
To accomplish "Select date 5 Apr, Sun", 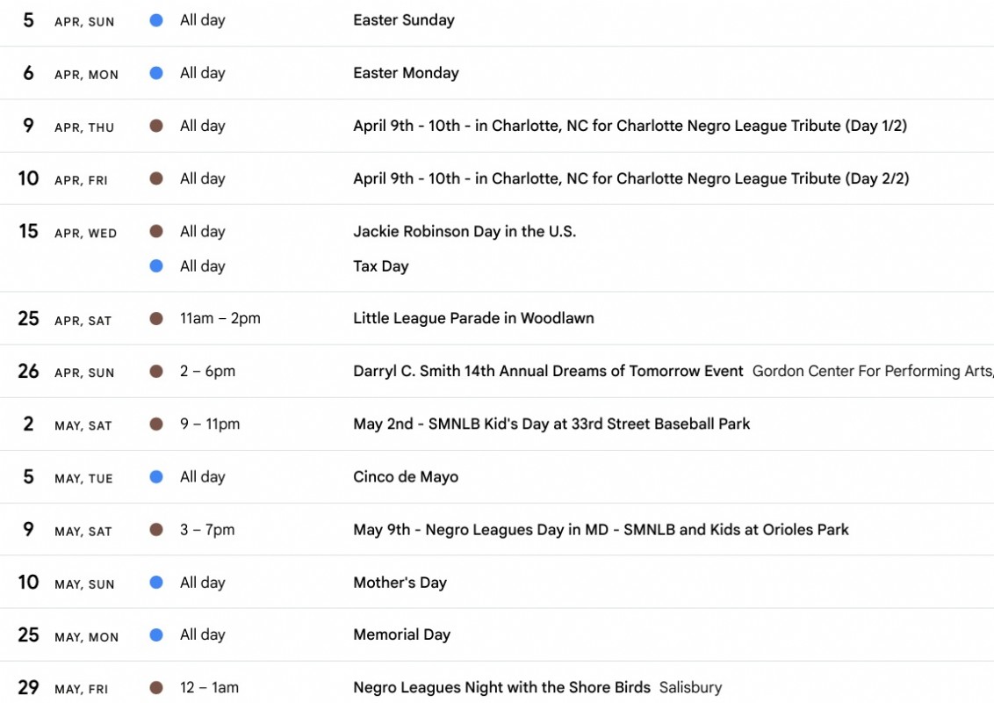I will point(29,20).
